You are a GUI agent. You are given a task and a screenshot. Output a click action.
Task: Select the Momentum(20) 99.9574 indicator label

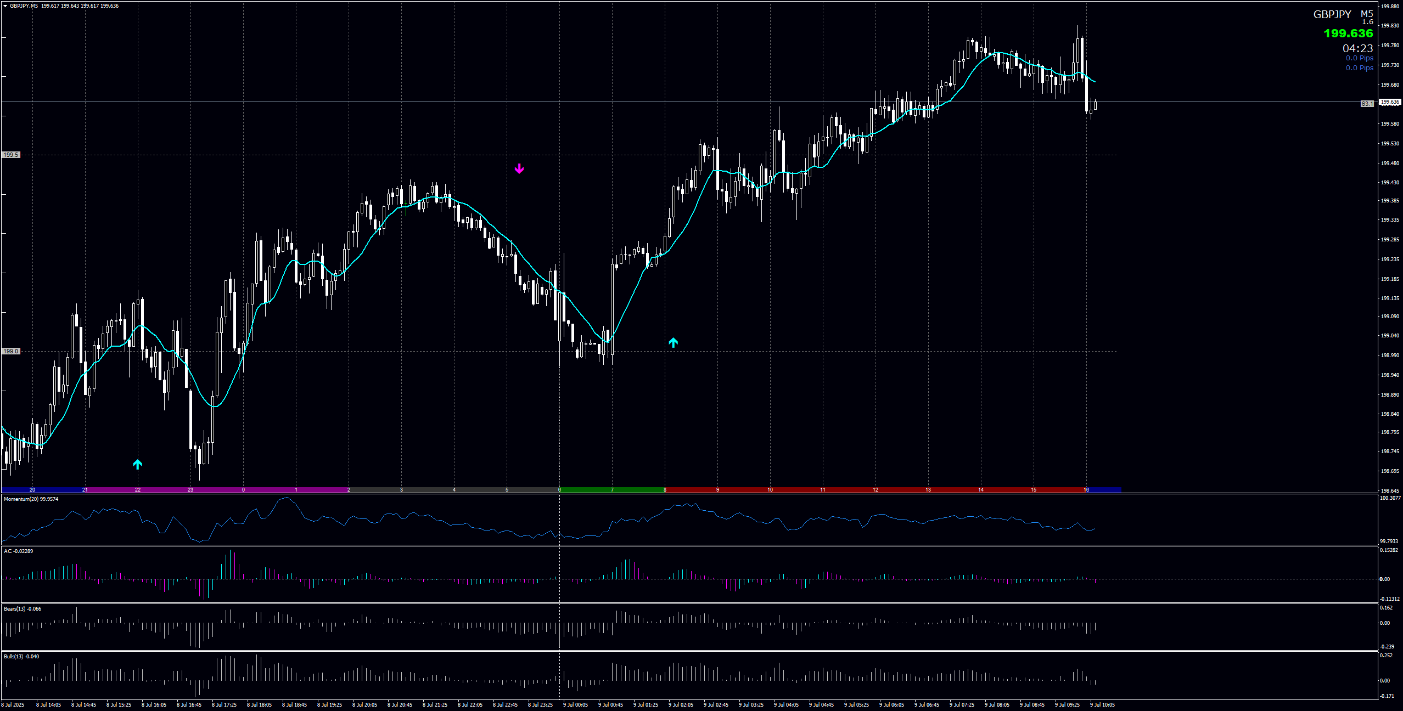pos(31,499)
